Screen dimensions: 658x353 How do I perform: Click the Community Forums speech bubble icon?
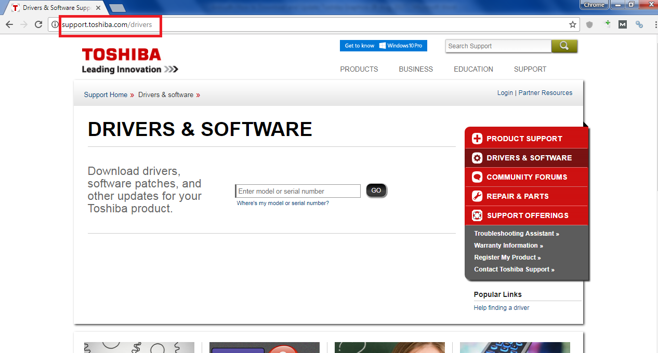tap(477, 177)
